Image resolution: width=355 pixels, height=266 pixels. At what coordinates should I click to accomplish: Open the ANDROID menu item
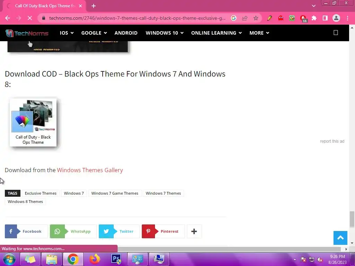126,33
